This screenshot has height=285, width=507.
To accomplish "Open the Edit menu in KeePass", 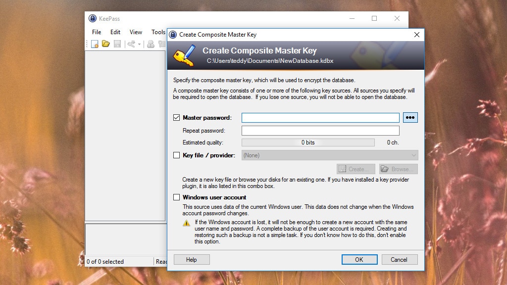I will [115, 32].
